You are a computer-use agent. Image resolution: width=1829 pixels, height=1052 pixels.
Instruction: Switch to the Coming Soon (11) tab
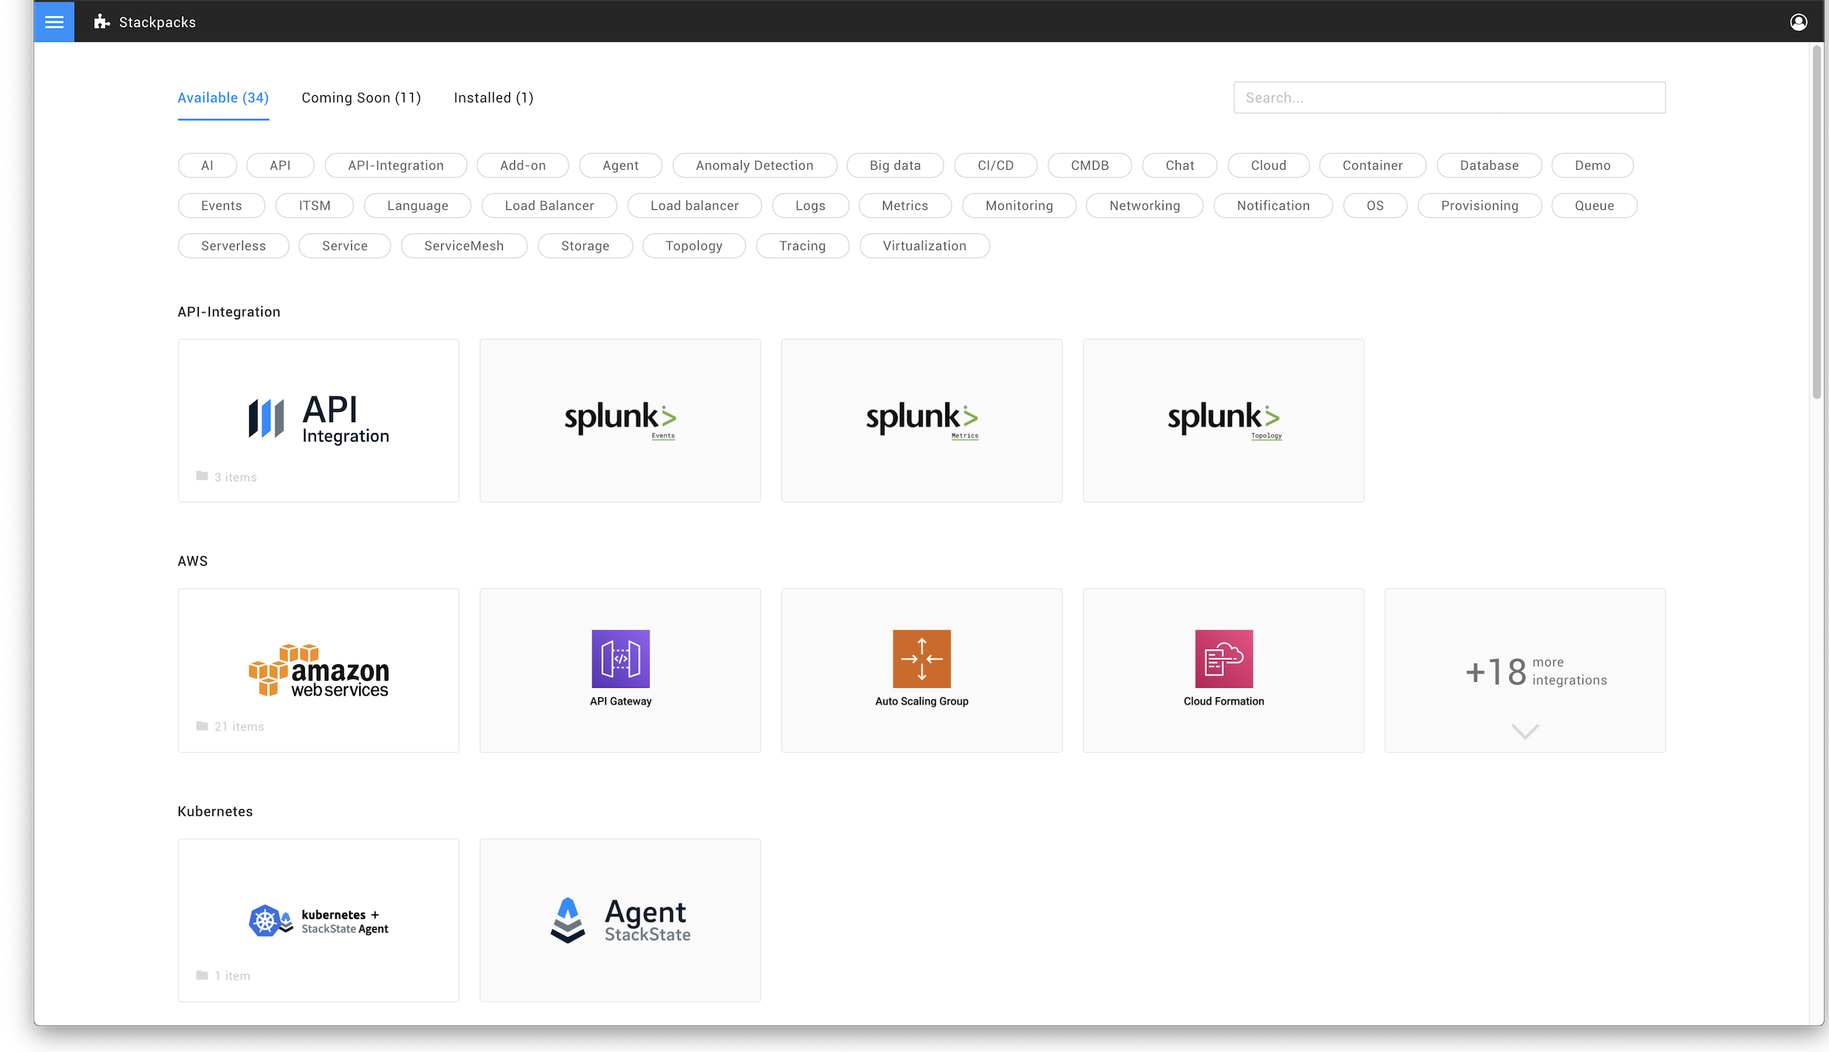[361, 98]
